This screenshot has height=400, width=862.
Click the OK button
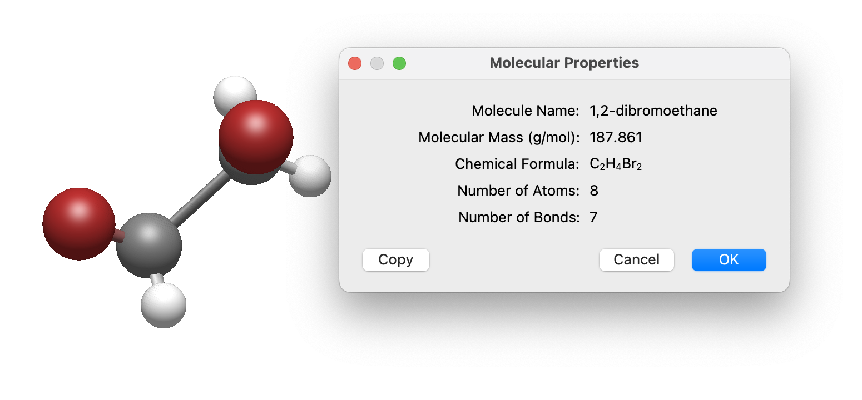pos(729,260)
